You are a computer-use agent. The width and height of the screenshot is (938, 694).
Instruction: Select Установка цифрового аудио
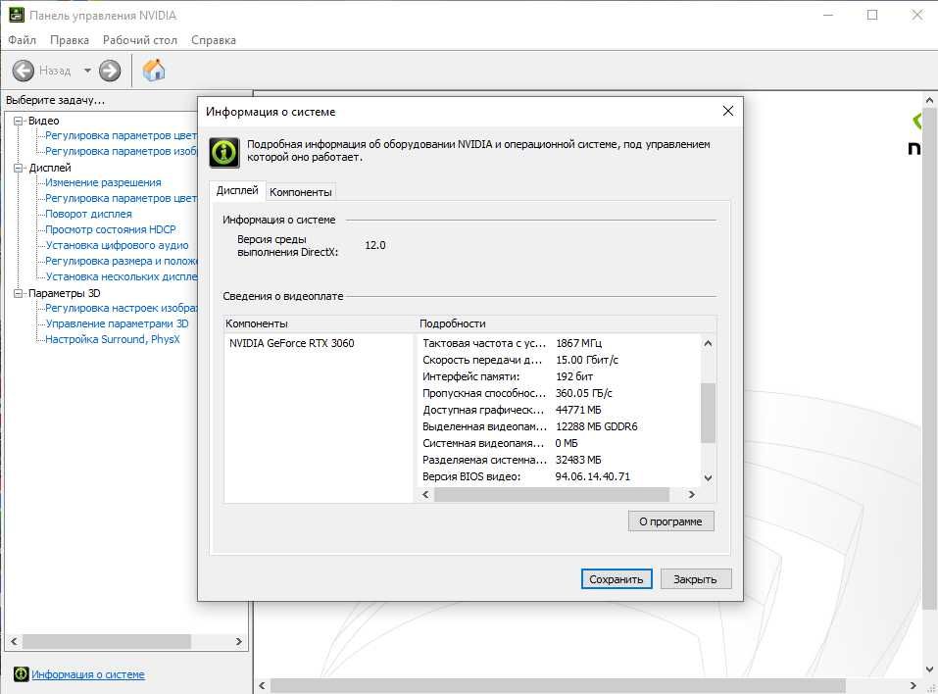[x=117, y=245]
